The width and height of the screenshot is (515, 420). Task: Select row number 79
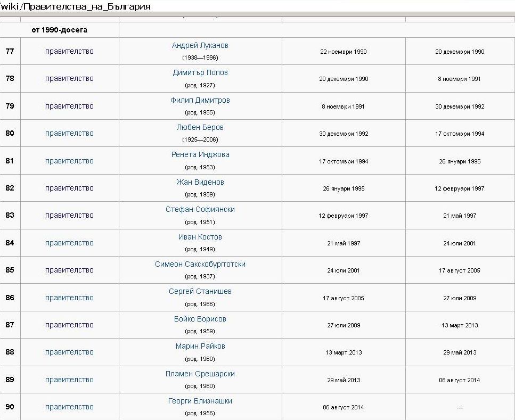point(10,106)
